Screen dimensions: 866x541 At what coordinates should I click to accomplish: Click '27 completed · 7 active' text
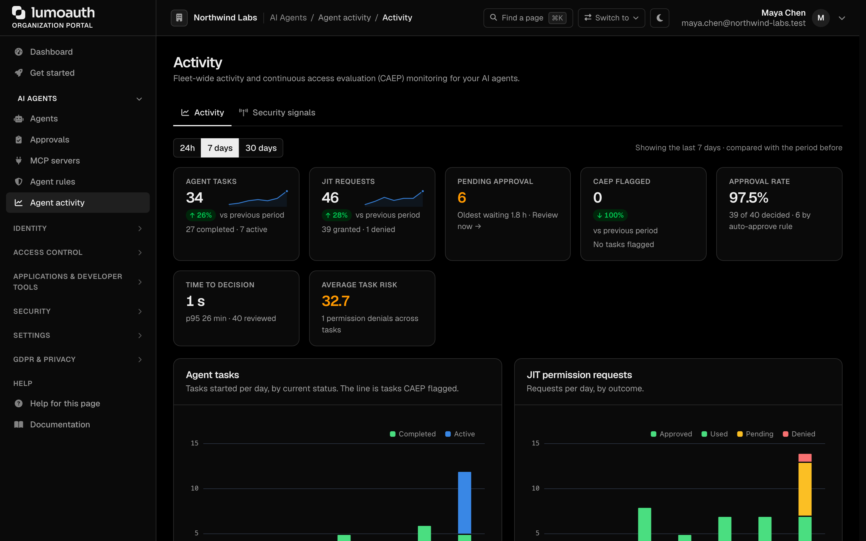coord(226,229)
